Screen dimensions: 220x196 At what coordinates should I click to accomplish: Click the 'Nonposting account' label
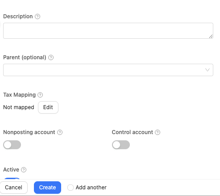pyautogui.click(x=29, y=132)
